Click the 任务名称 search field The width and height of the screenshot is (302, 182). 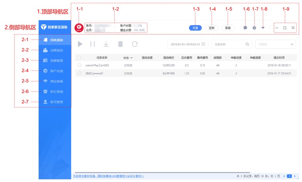[x=229, y=44]
